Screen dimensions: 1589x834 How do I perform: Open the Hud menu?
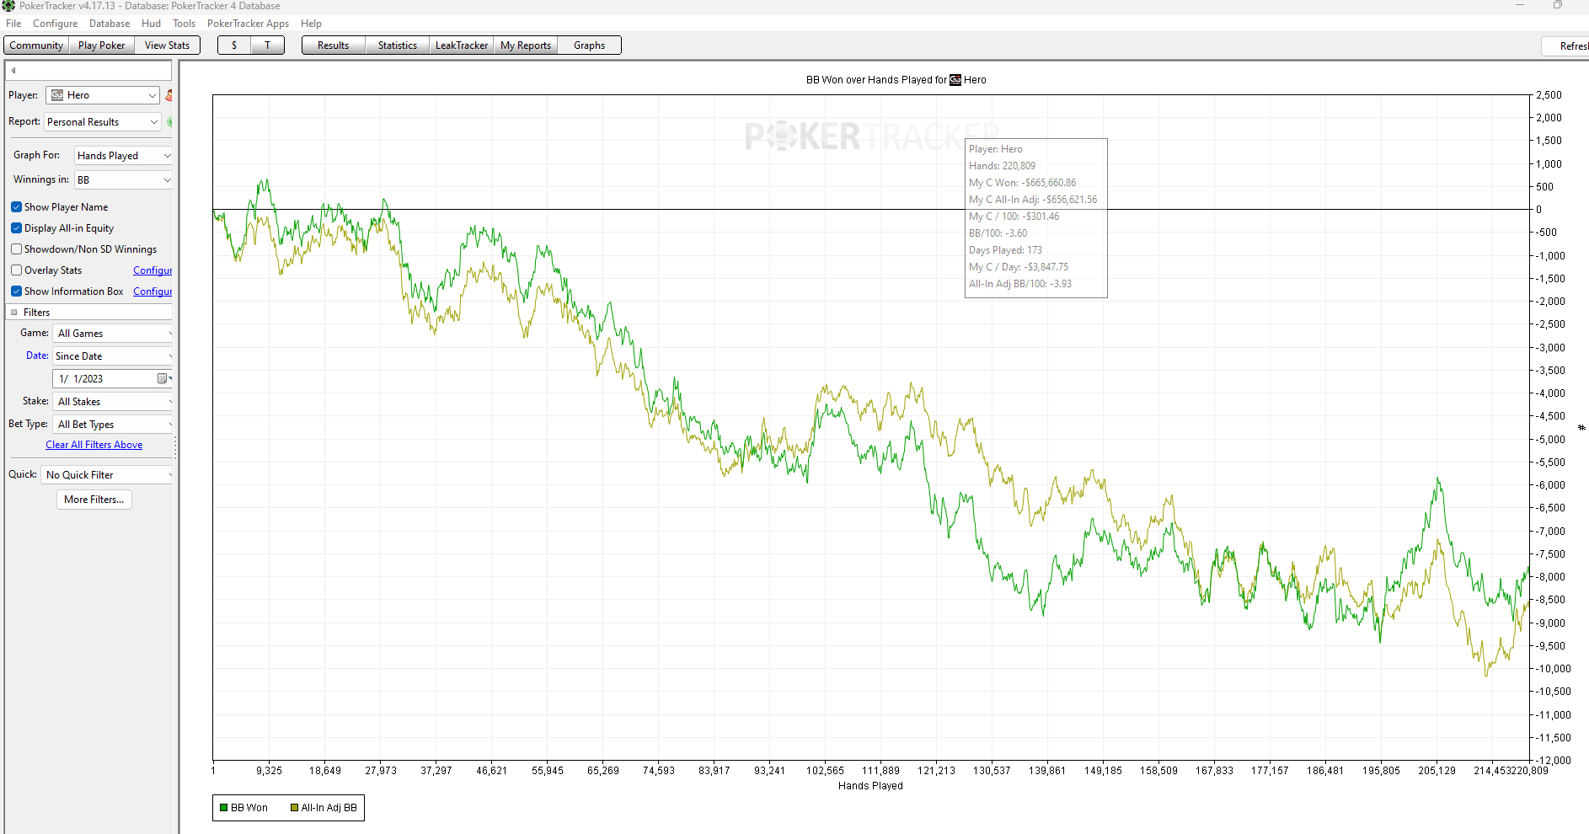[x=151, y=24]
